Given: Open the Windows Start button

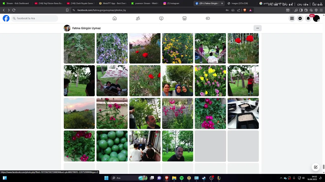Looking at the screenshot, I should pos(106,178).
